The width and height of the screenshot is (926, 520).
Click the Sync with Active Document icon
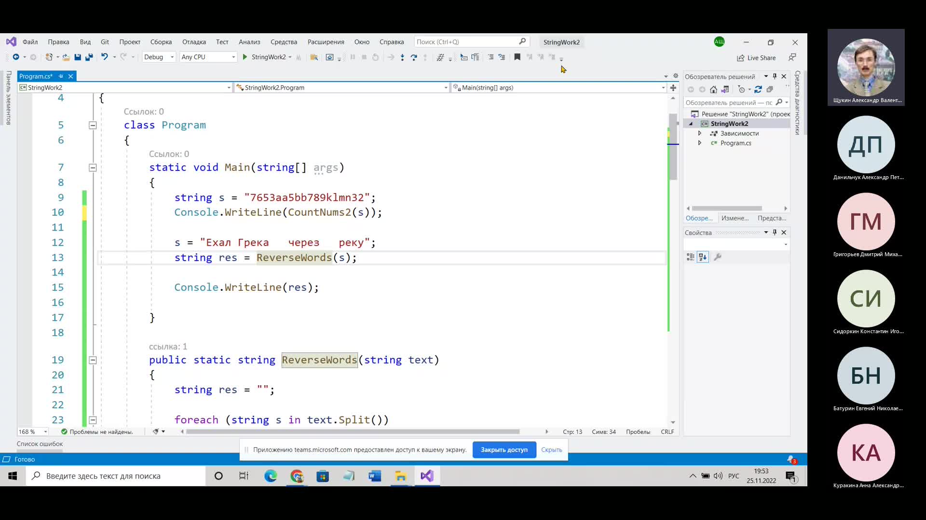coord(758,90)
